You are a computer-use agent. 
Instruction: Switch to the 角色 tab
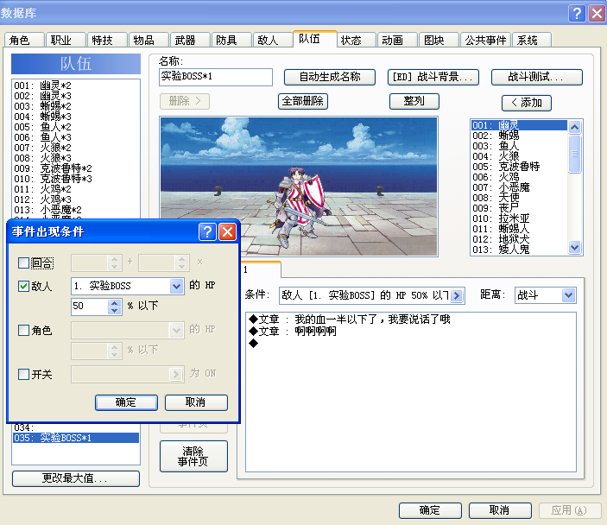point(23,40)
